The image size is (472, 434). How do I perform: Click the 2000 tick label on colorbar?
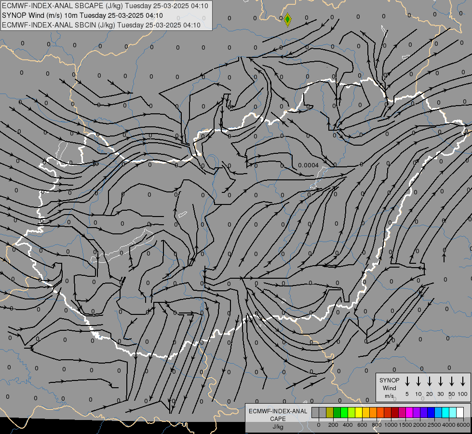tap(420, 425)
